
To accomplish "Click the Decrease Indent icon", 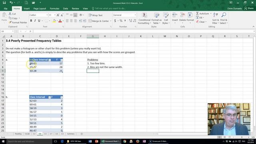I will pyautogui.click(x=80, y=21).
